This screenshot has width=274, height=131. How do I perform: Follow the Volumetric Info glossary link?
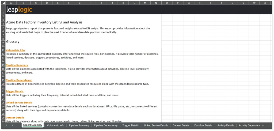[x=15, y=50]
